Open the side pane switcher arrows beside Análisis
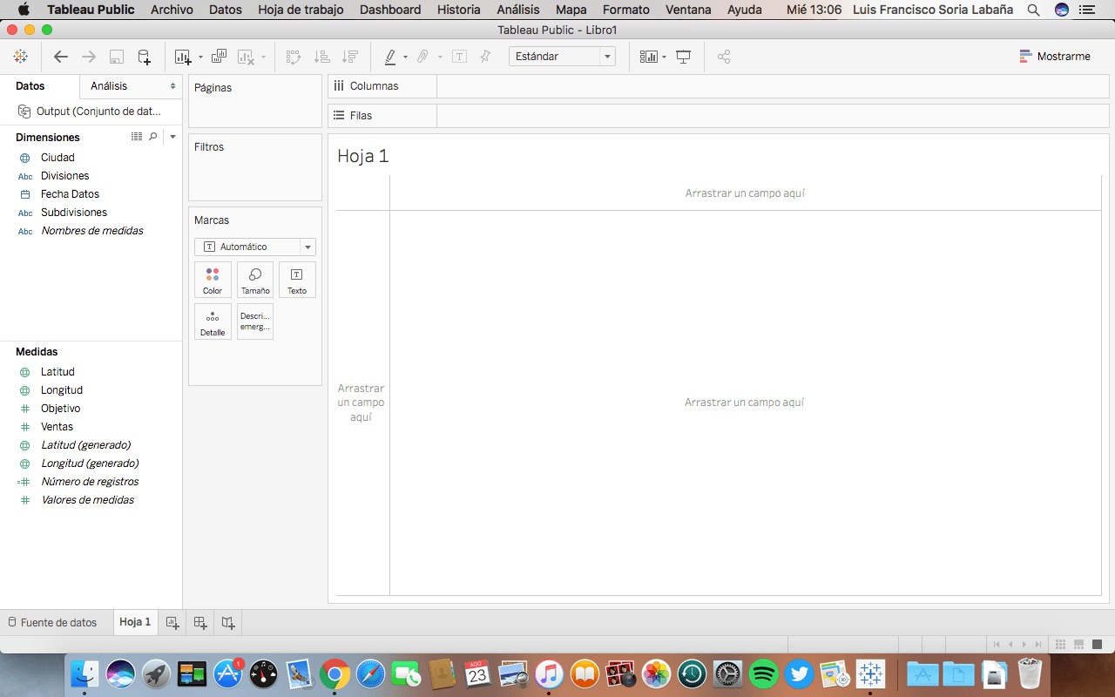Image resolution: width=1115 pixels, height=697 pixels. 172,86
